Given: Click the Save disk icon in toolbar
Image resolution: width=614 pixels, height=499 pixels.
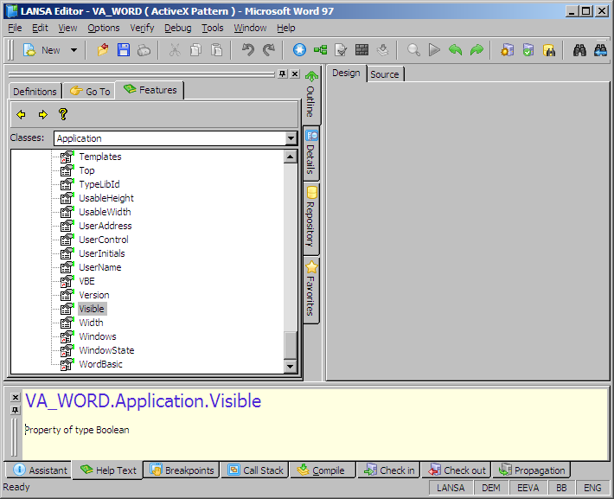Looking at the screenshot, I should click(124, 50).
